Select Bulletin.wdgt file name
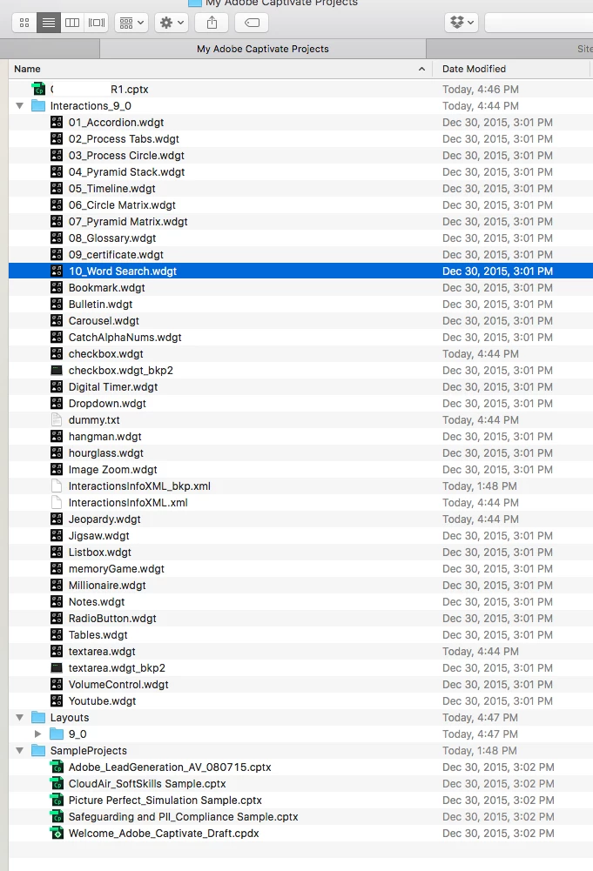The width and height of the screenshot is (593, 871). coord(101,305)
